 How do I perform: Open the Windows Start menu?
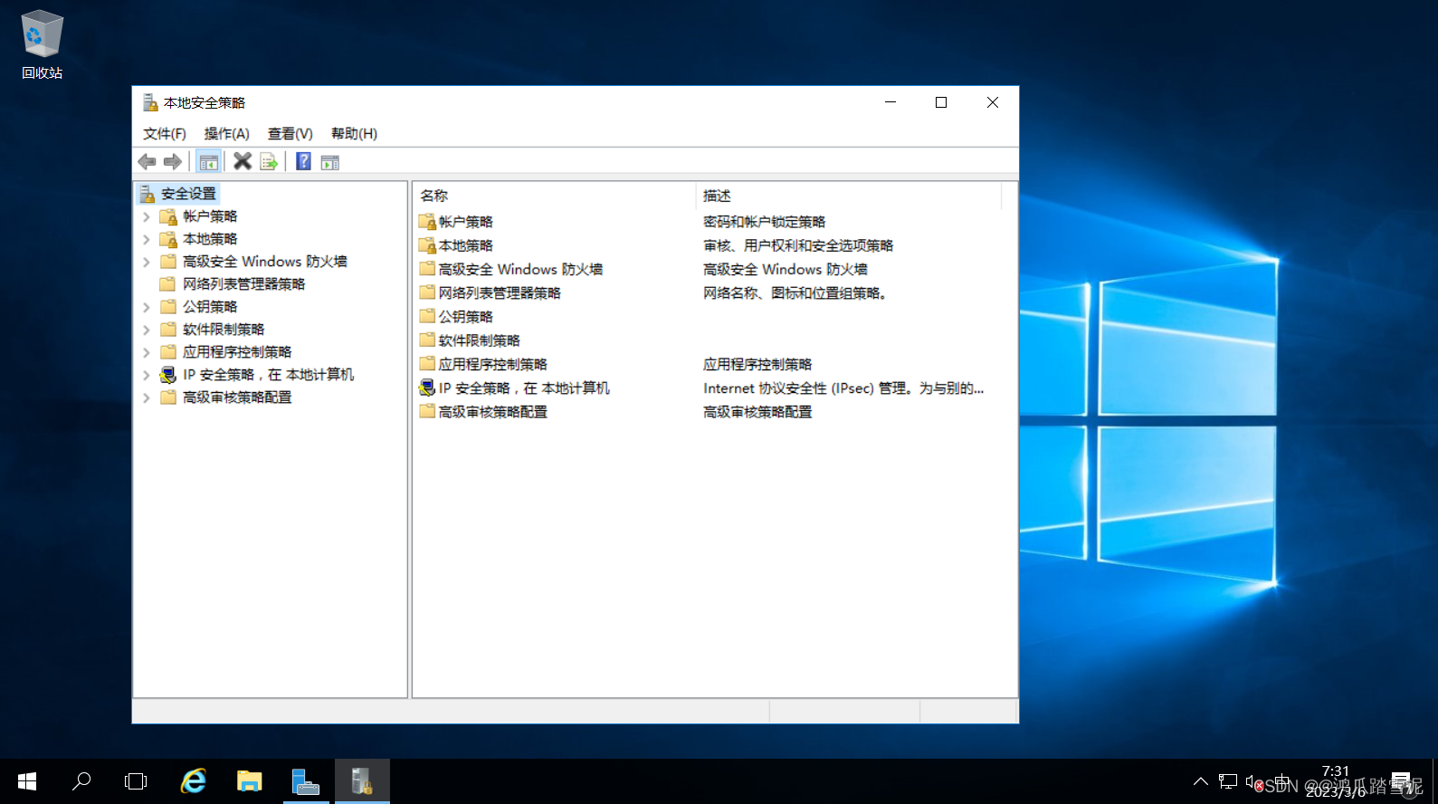27,780
